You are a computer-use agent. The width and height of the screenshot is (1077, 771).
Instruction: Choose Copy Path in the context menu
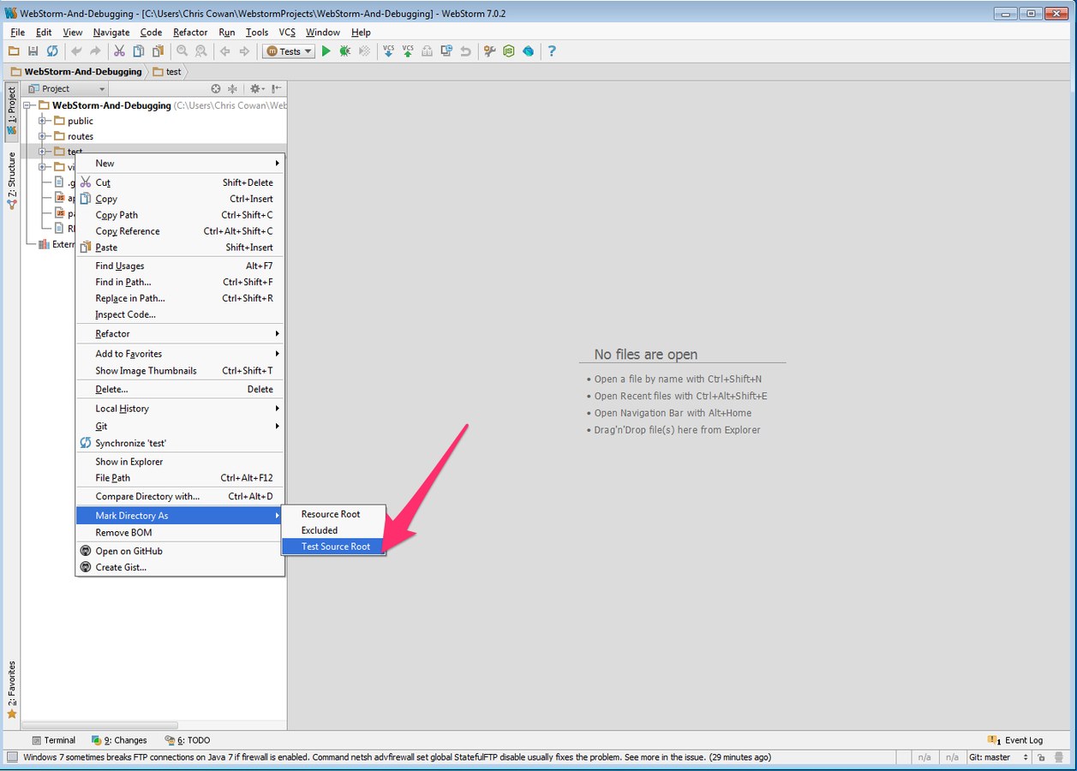[180, 215]
